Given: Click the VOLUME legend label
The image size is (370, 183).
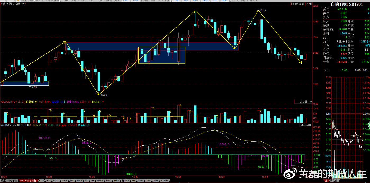Looking at the screenshot, I should 5,102.
